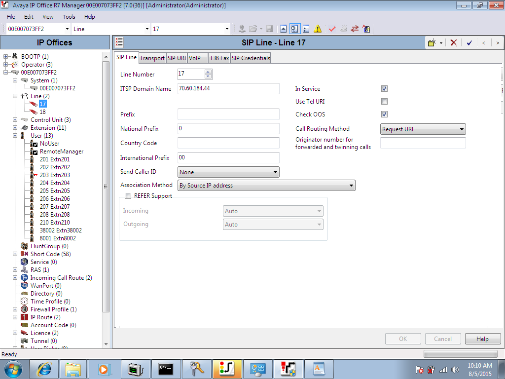
Task: Click the hide navigation pane toolbar icon
Action: [x=283, y=29]
